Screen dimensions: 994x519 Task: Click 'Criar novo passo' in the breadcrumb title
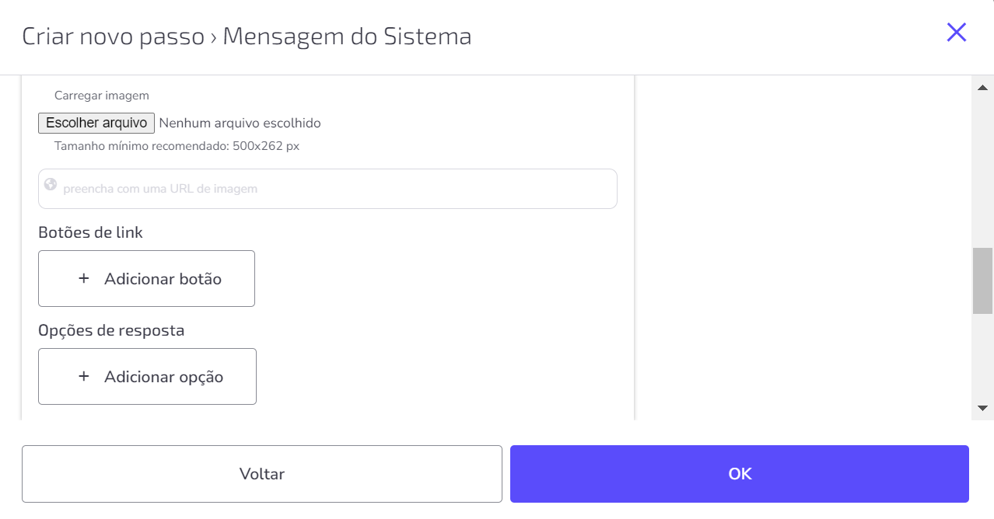click(114, 37)
